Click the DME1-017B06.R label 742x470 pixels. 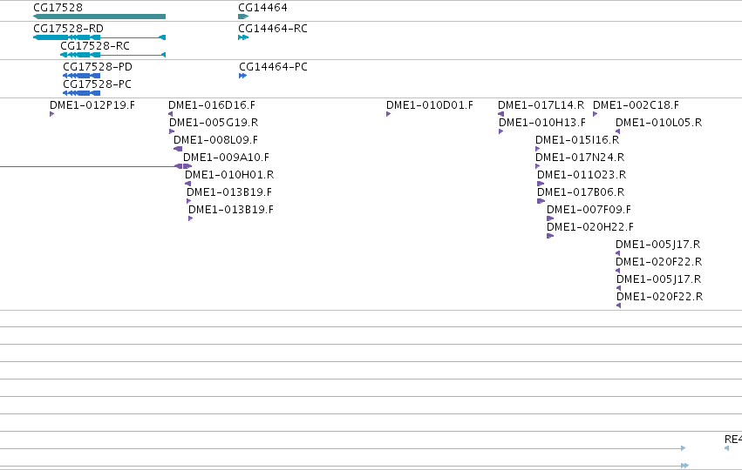click(581, 192)
